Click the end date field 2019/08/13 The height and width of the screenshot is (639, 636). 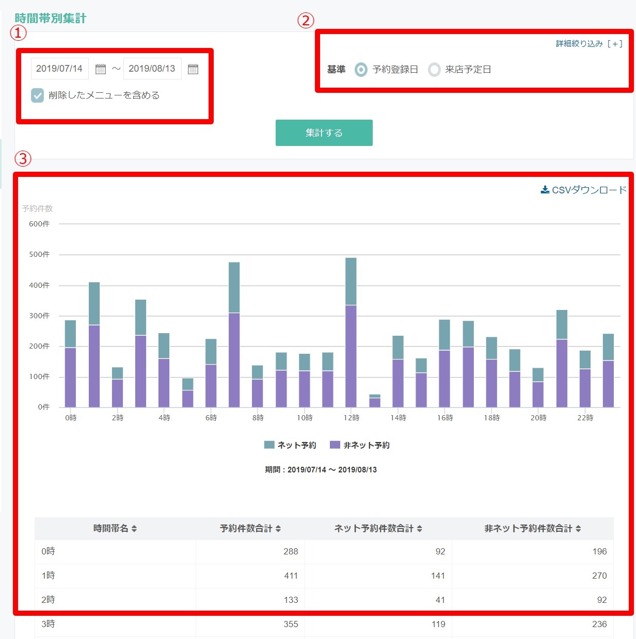[152, 69]
